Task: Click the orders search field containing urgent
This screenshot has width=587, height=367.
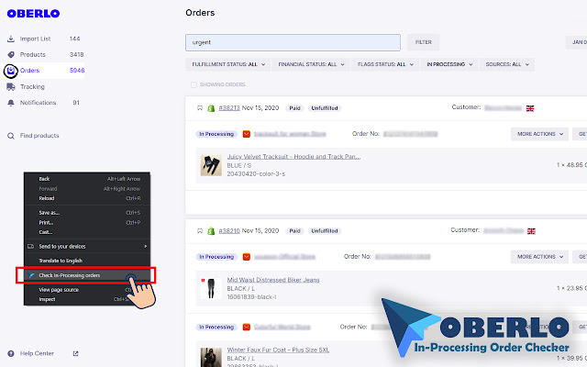Action: 293,43
